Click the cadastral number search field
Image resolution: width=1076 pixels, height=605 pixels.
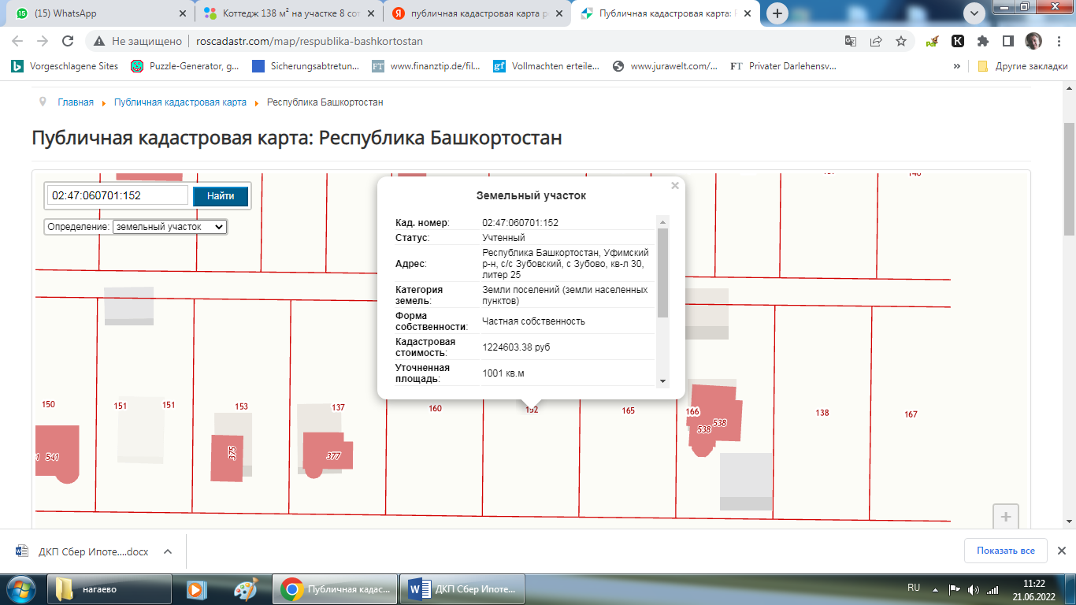pyautogui.click(x=118, y=195)
